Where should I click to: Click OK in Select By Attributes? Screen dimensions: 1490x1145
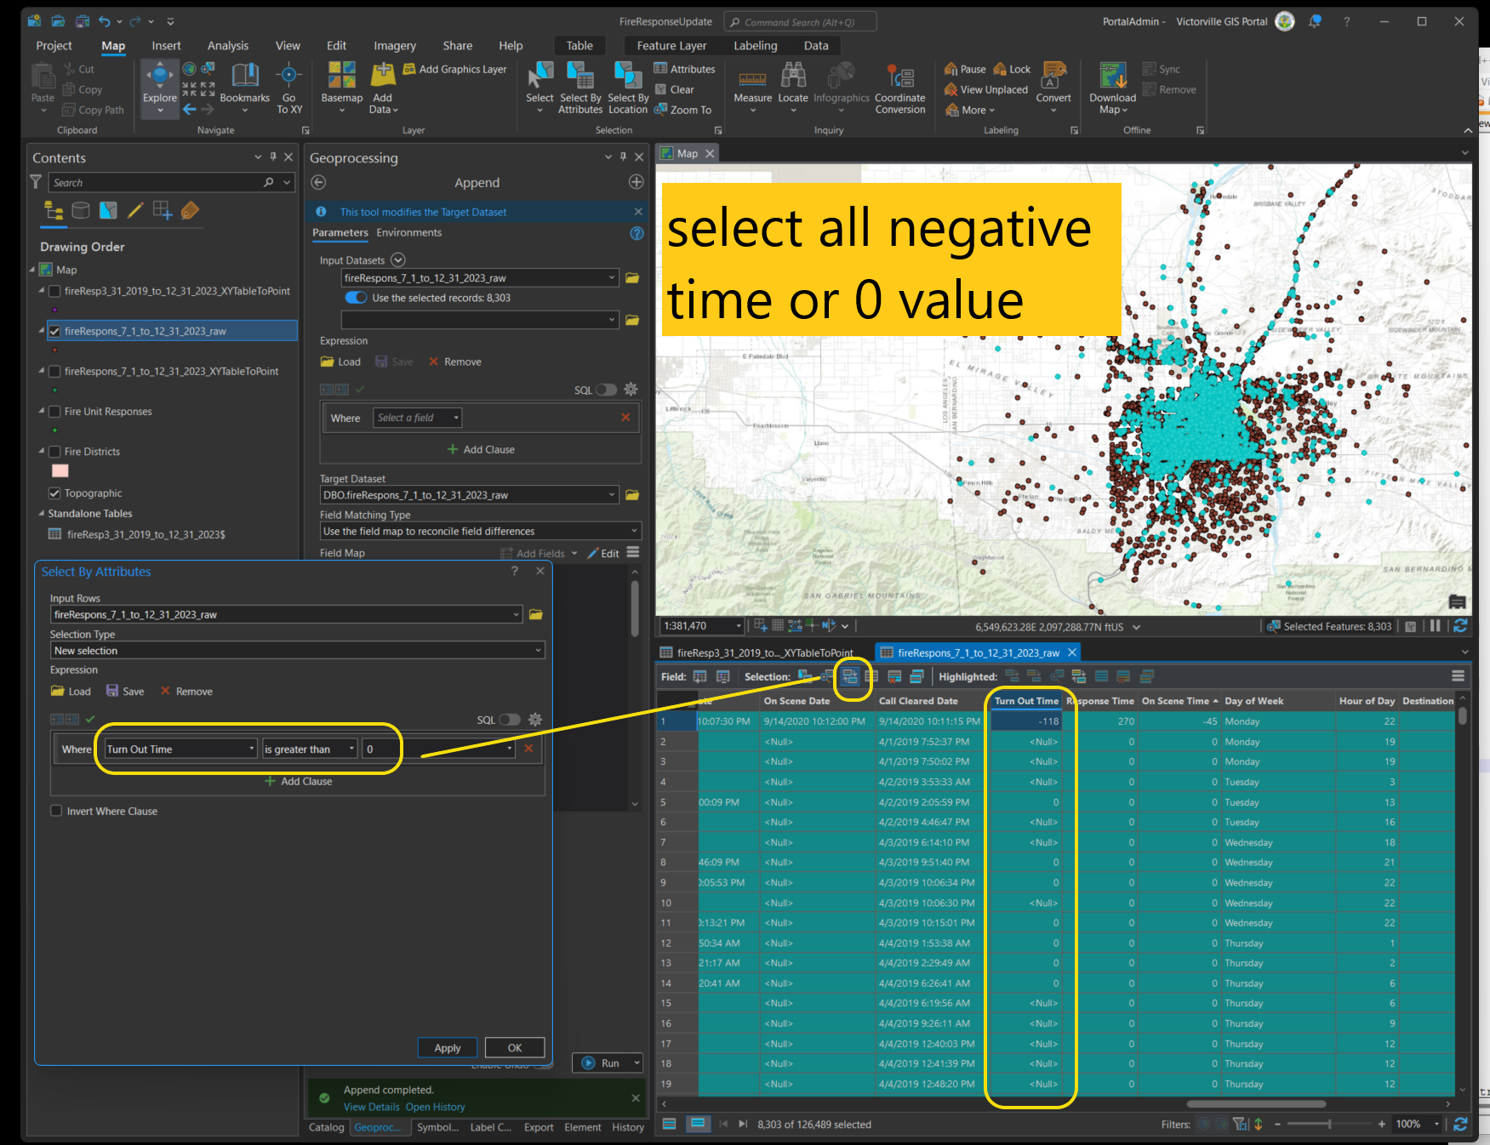[x=515, y=1048]
